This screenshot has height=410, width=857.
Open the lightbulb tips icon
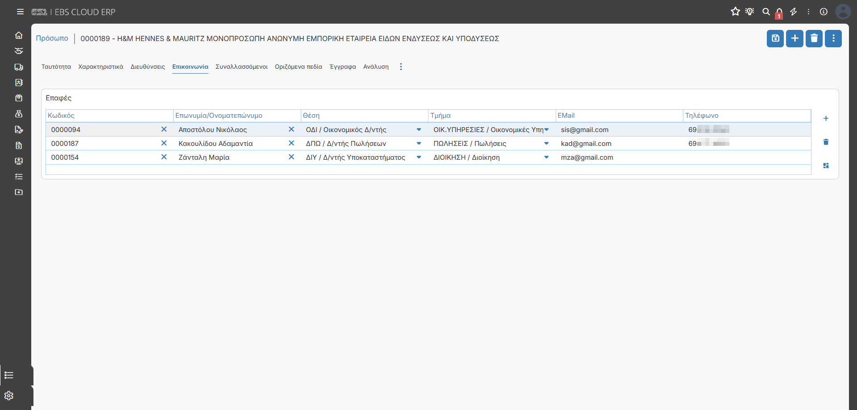tap(750, 12)
